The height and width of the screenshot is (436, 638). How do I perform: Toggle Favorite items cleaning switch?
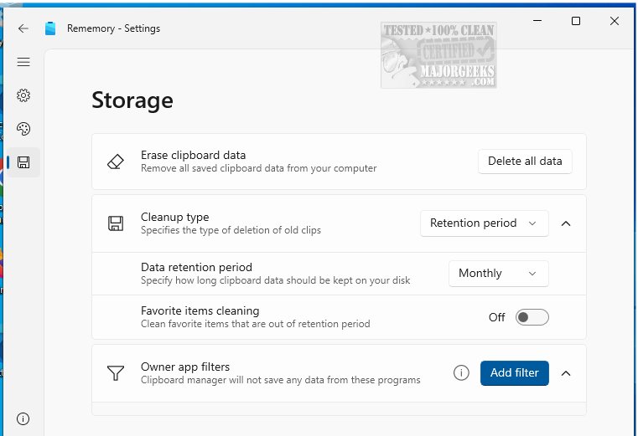[532, 317]
